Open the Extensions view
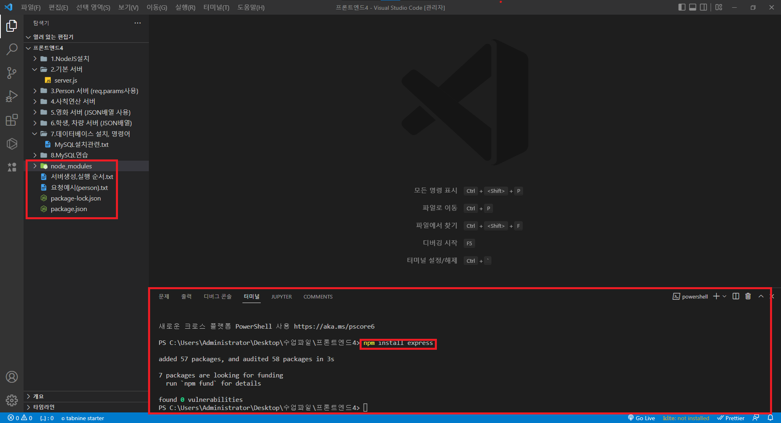This screenshot has height=423, width=781. (12, 120)
